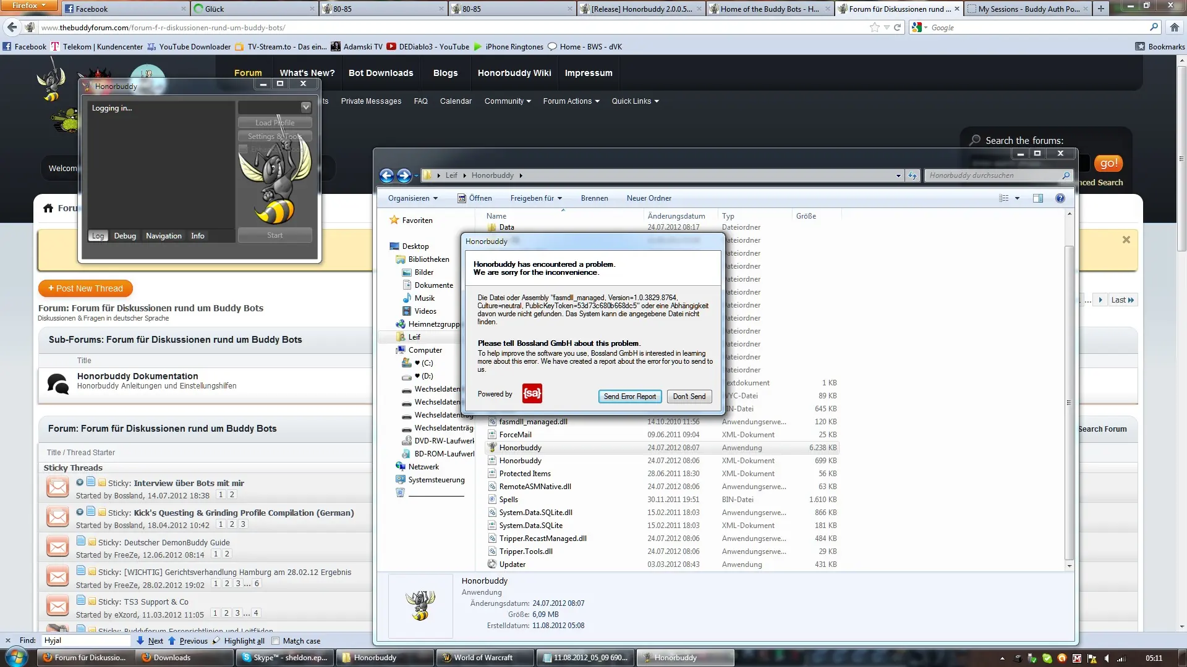Image resolution: width=1187 pixels, height=667 pixels.
Task: Click the Explorer help question mark icon
Action: (x=1060, y=198)
